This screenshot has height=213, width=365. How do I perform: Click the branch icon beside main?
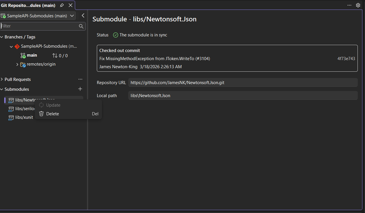pyautogui.click(x=23, y=56)
